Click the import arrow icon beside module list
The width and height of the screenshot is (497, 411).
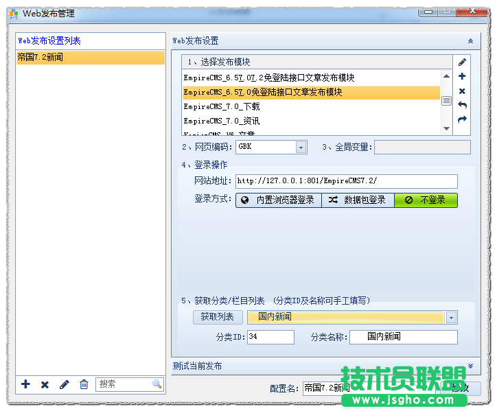pos(462,106)
